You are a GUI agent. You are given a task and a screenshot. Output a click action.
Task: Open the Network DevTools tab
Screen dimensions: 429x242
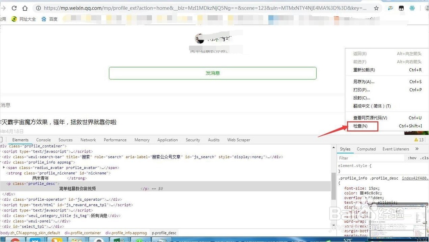coord(88,140)
